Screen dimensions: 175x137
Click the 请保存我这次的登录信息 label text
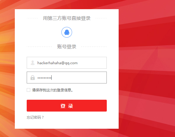tap(52, 90)
